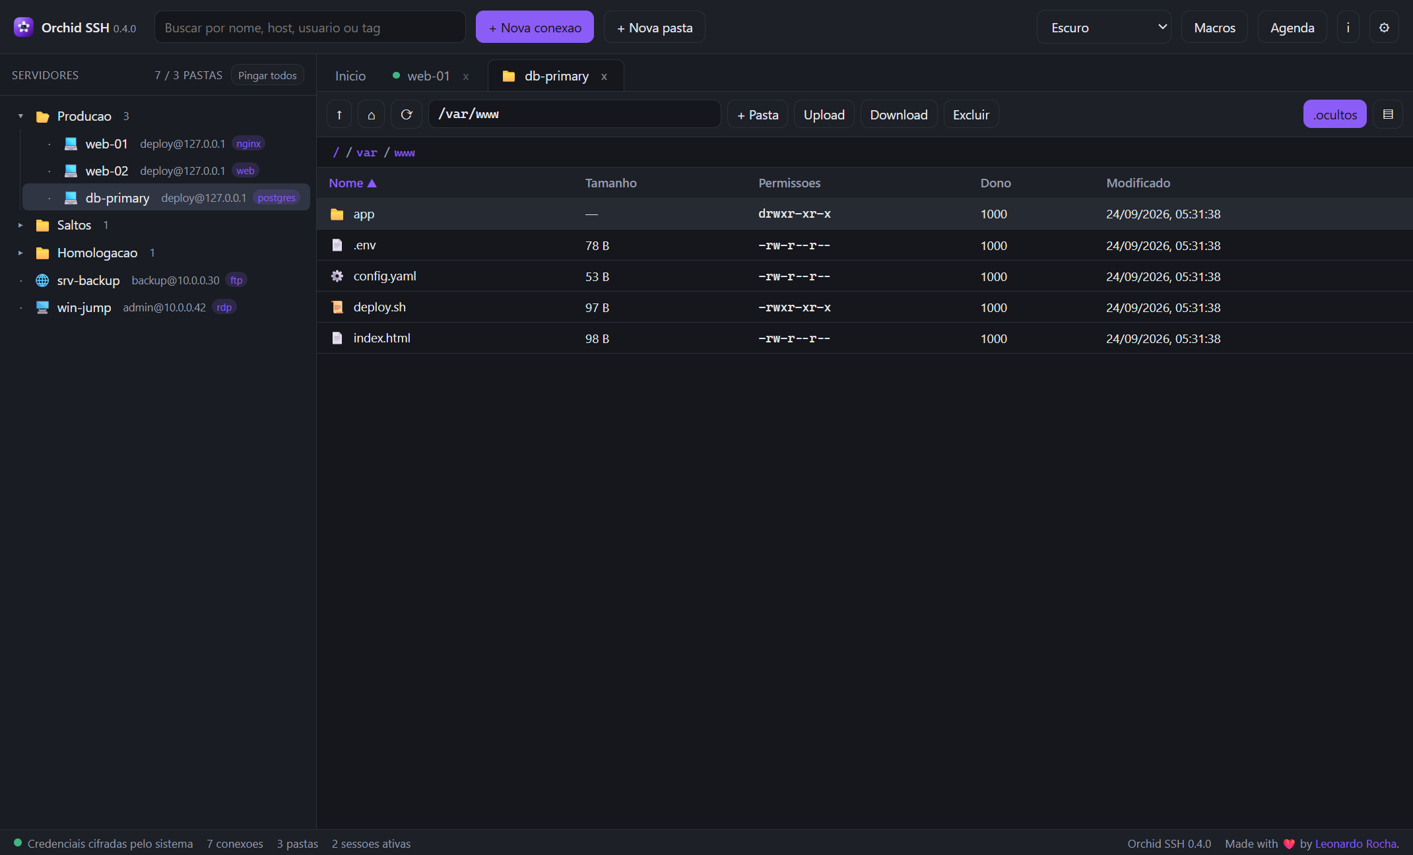Close the db-primary tab
The image size is (1413, 855).
pyautogui.click(x=604, y=77)
